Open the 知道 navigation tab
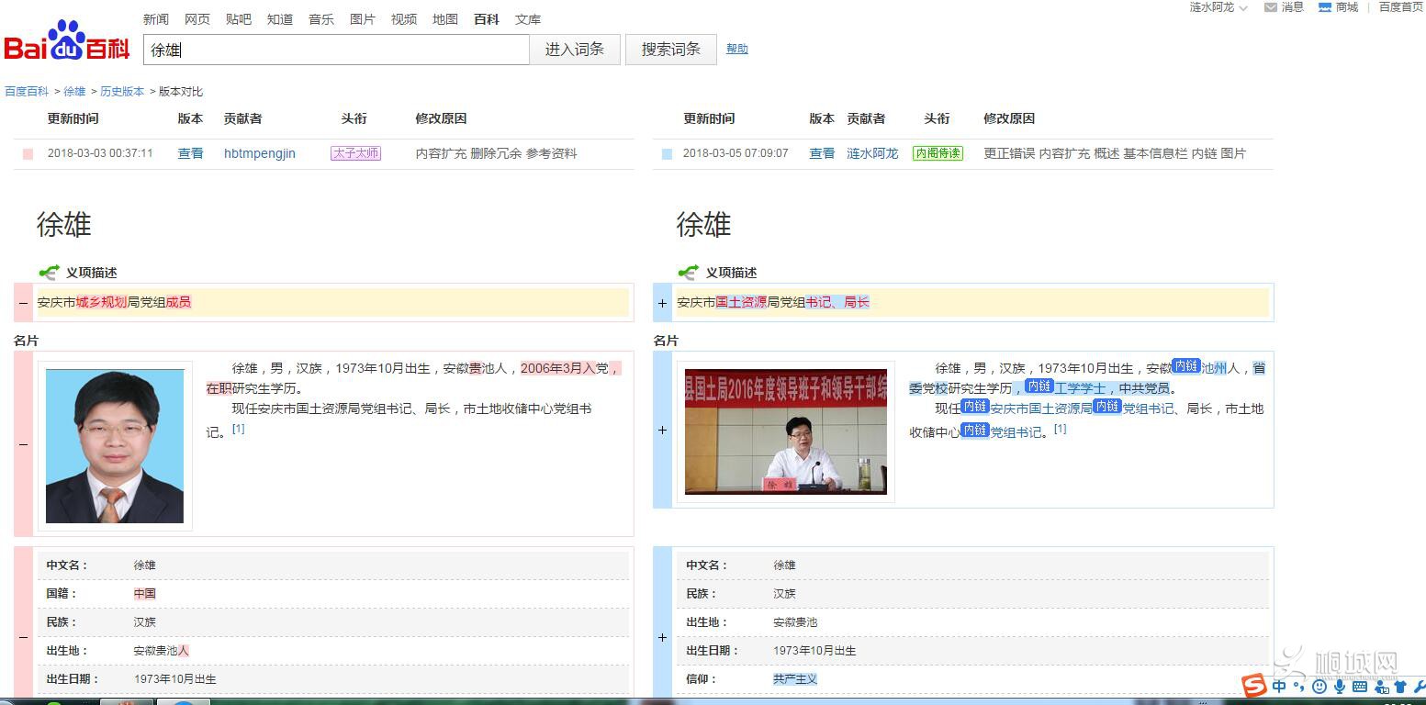Screen dimensions: 1426x705 [x=280, y=19]
